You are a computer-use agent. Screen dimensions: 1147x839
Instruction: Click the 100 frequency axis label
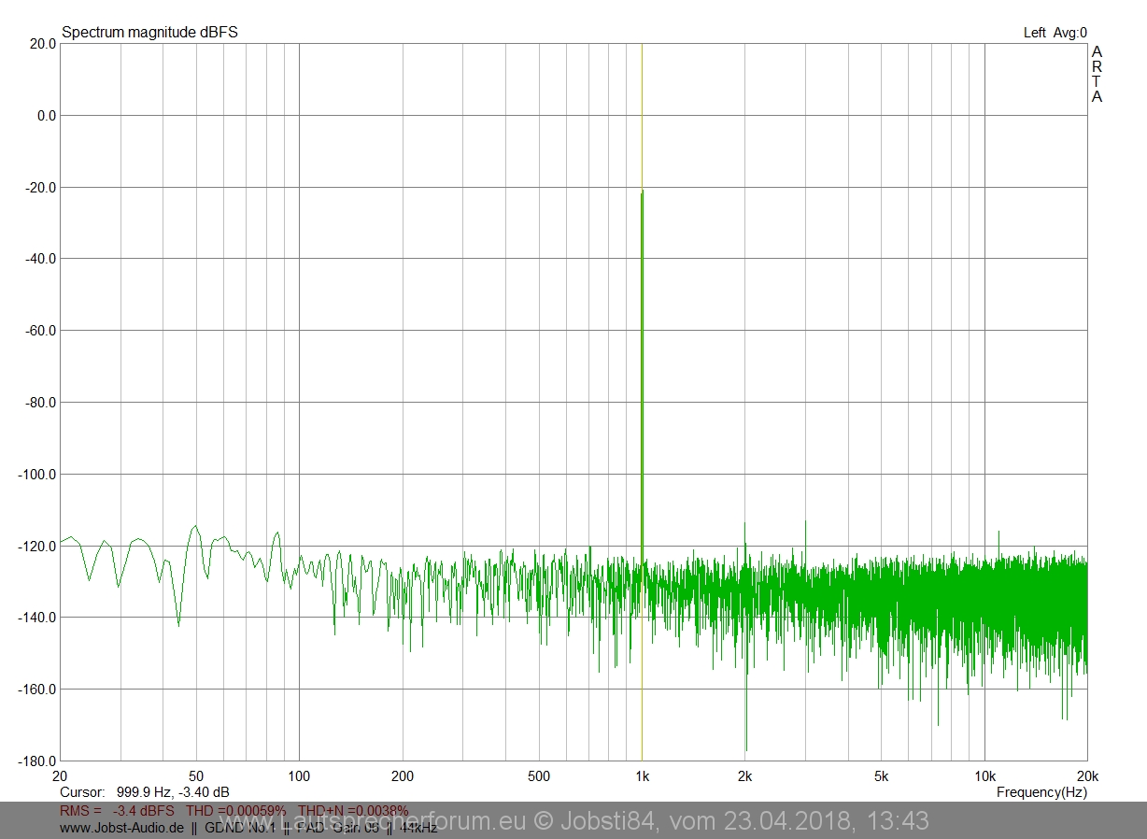pos(299,776)
